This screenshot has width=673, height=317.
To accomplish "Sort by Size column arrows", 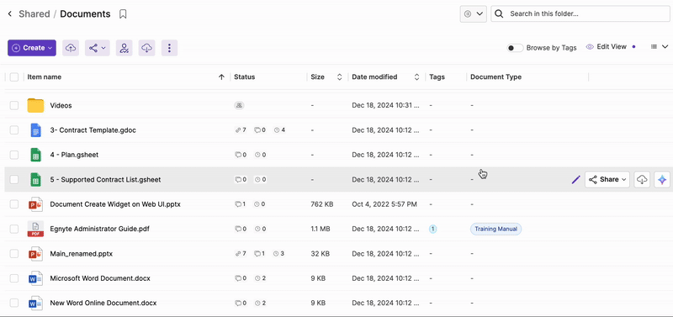I will [339, 77].
